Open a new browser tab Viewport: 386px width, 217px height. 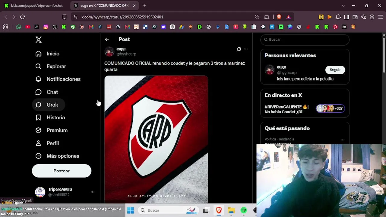click(x=145, y=5)
